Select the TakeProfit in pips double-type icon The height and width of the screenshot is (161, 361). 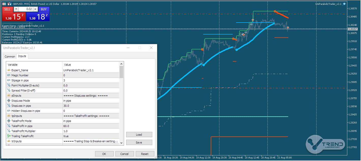tap(9, 126)
